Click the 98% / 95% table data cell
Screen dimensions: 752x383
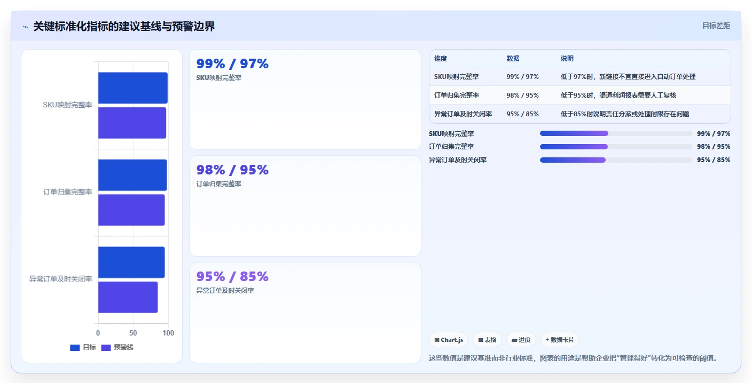click(522, 95)
